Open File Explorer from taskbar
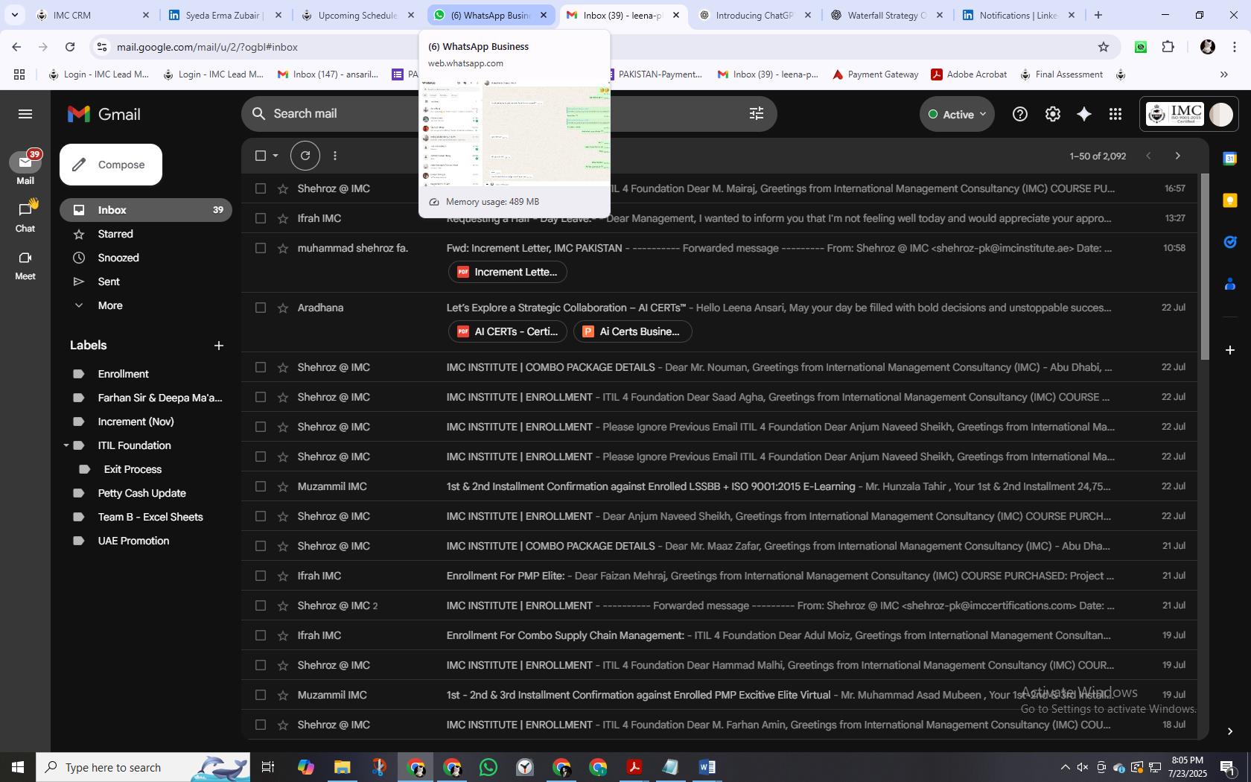Screen dimensions: 1251x782 tap(342, 767)
